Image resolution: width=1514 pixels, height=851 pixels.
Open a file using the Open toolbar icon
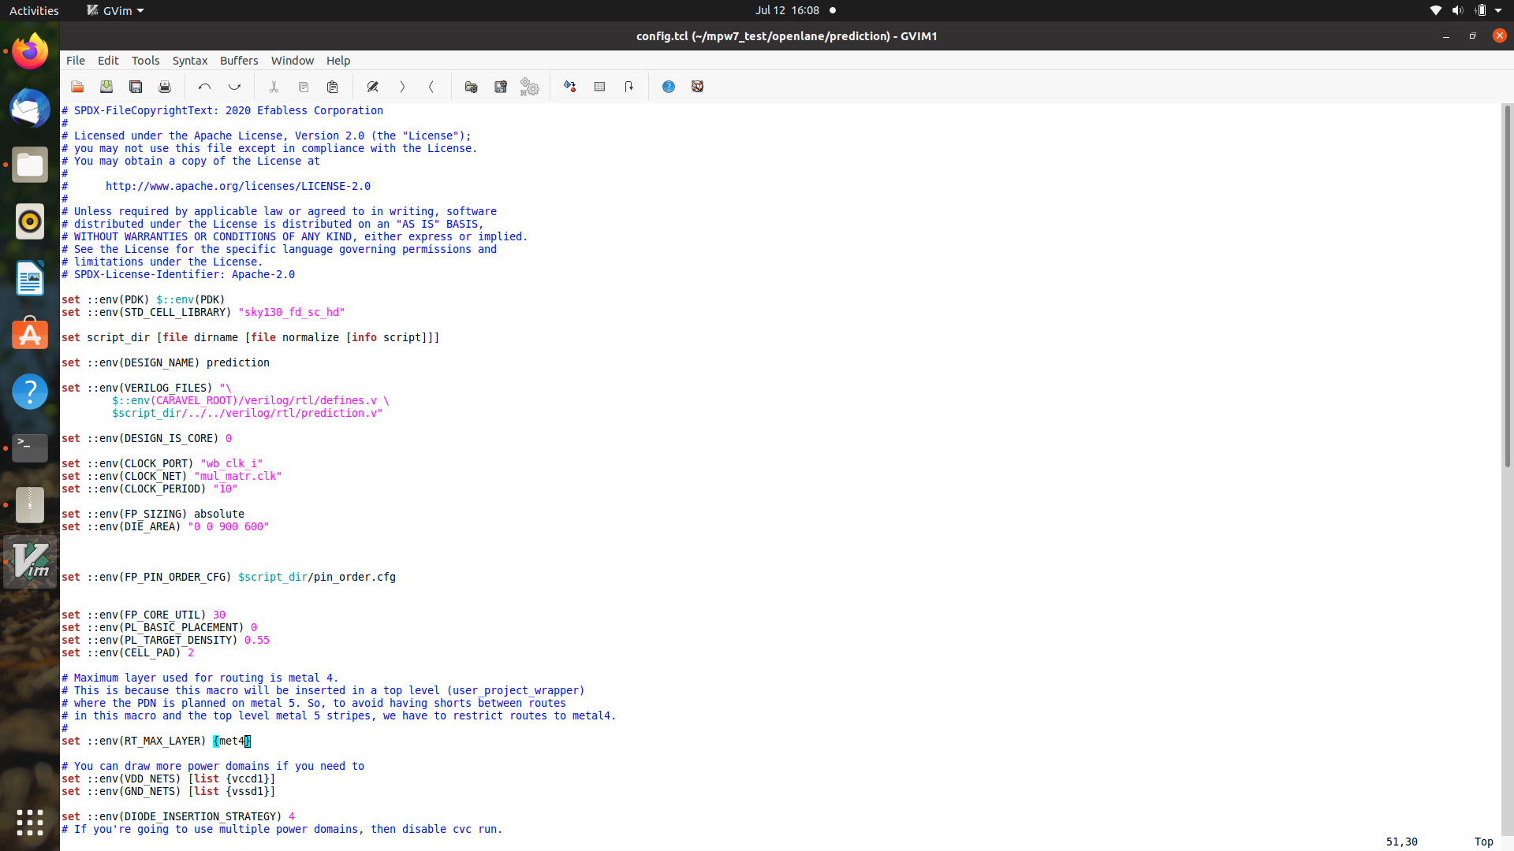pyautogui.click(x=76, y=87)
